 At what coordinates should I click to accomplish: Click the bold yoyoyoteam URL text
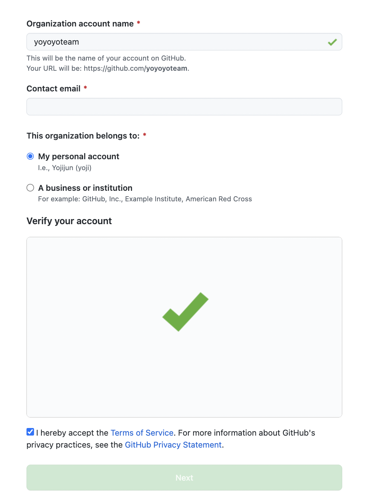[x=167, y=69]
